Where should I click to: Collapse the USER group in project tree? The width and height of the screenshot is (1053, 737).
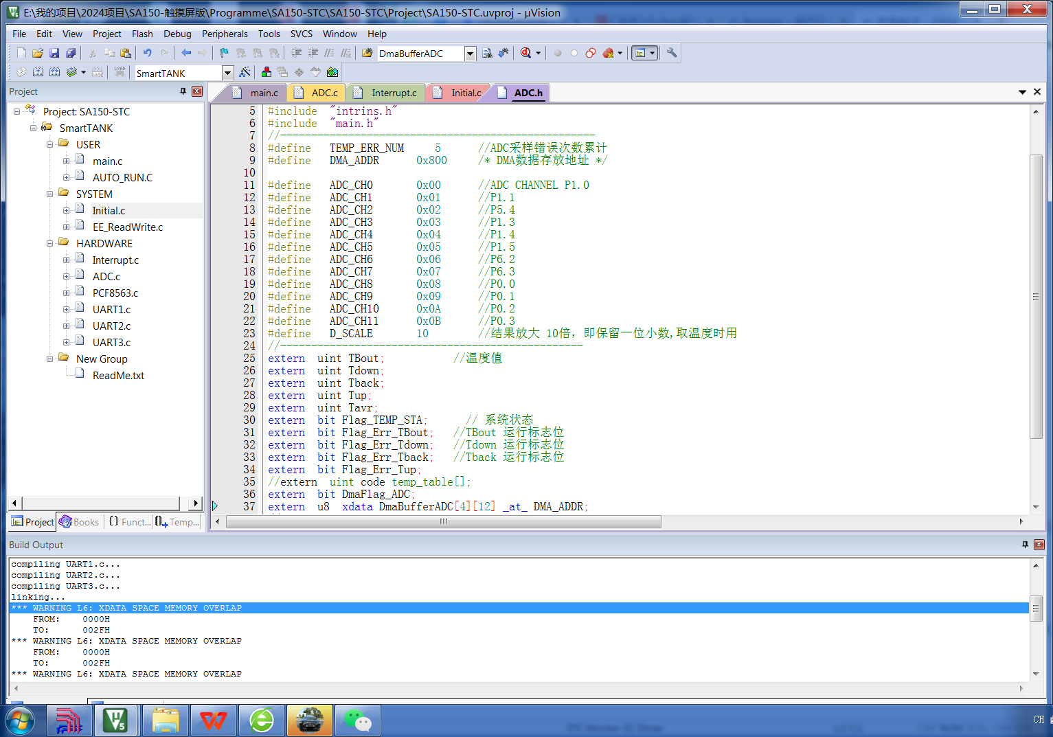click(49, 145)
